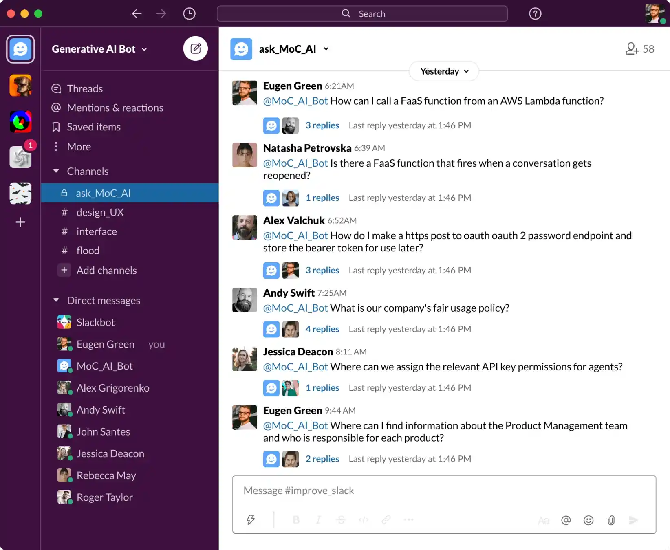This screenshot has height=550, width=670.
Task: Click the @ mention icon in composer
Action: click(x=566, y=520)
